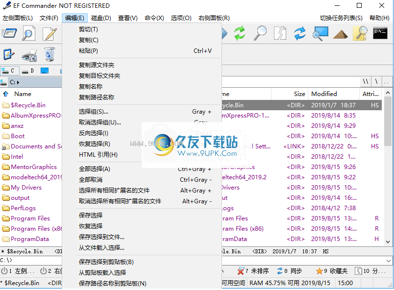Click the monitor with magnifier icon
The width and height of the screenshot is (394, 290).
click(x=320, y=33)
